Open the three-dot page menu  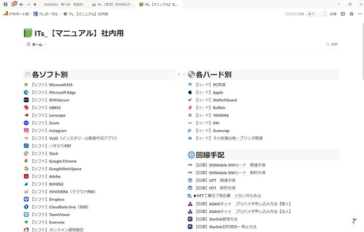click(x=360, y=14)
